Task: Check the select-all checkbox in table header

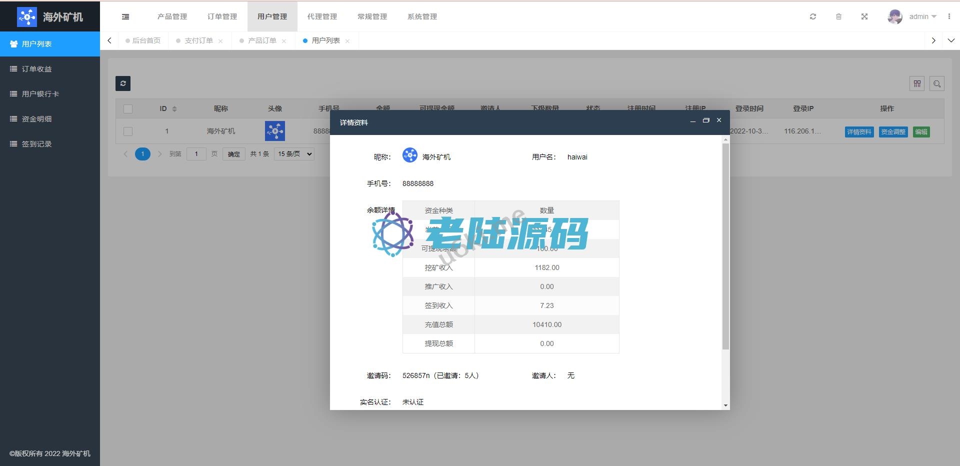Action: (x=128, y=109)
